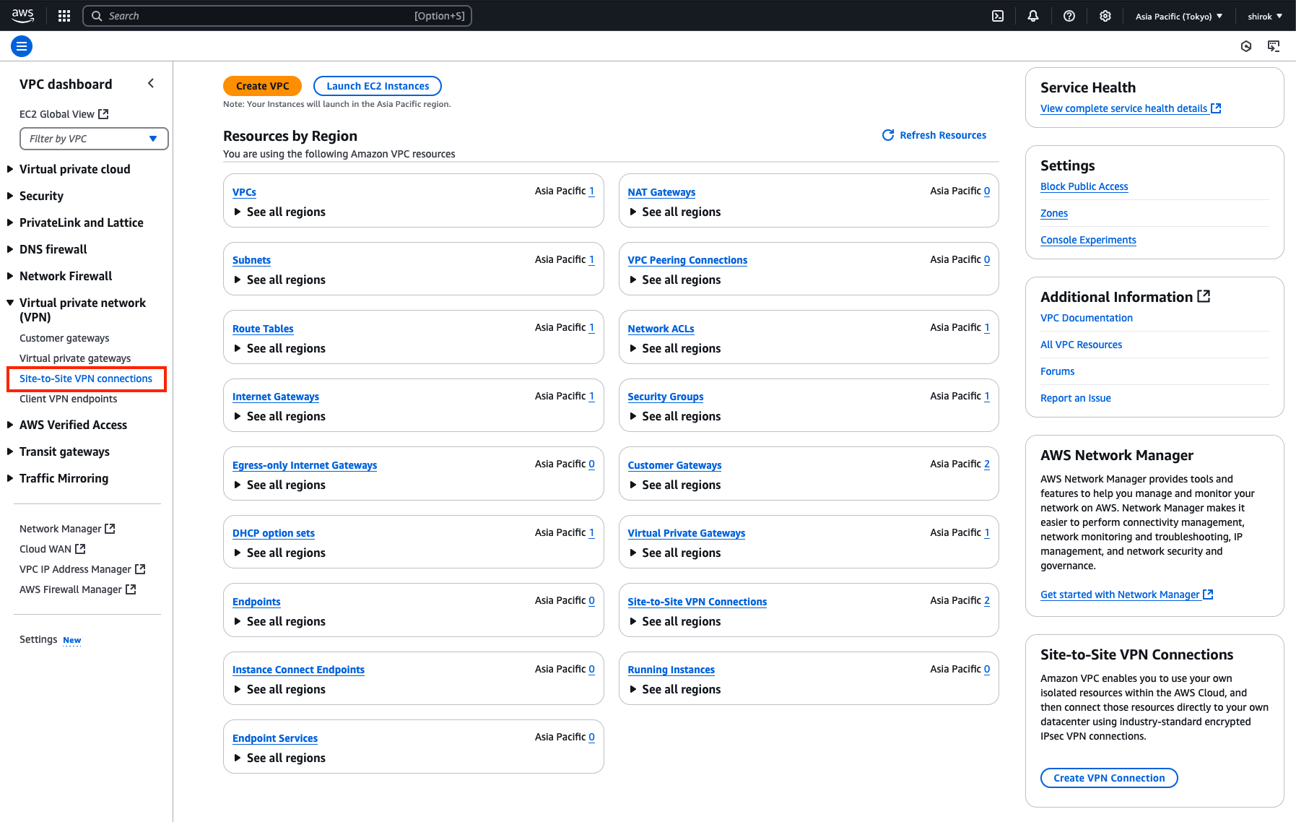
Task: Open the settings gear in top bar
Action: [x=1105, y=16]
